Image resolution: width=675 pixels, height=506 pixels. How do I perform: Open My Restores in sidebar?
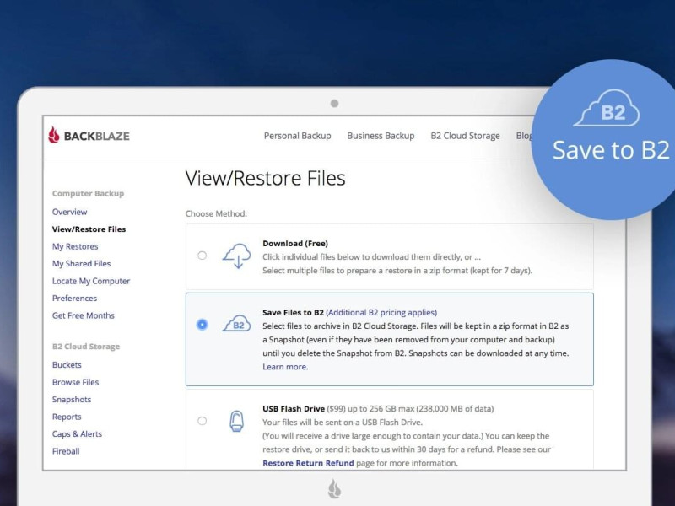point(75,246)
